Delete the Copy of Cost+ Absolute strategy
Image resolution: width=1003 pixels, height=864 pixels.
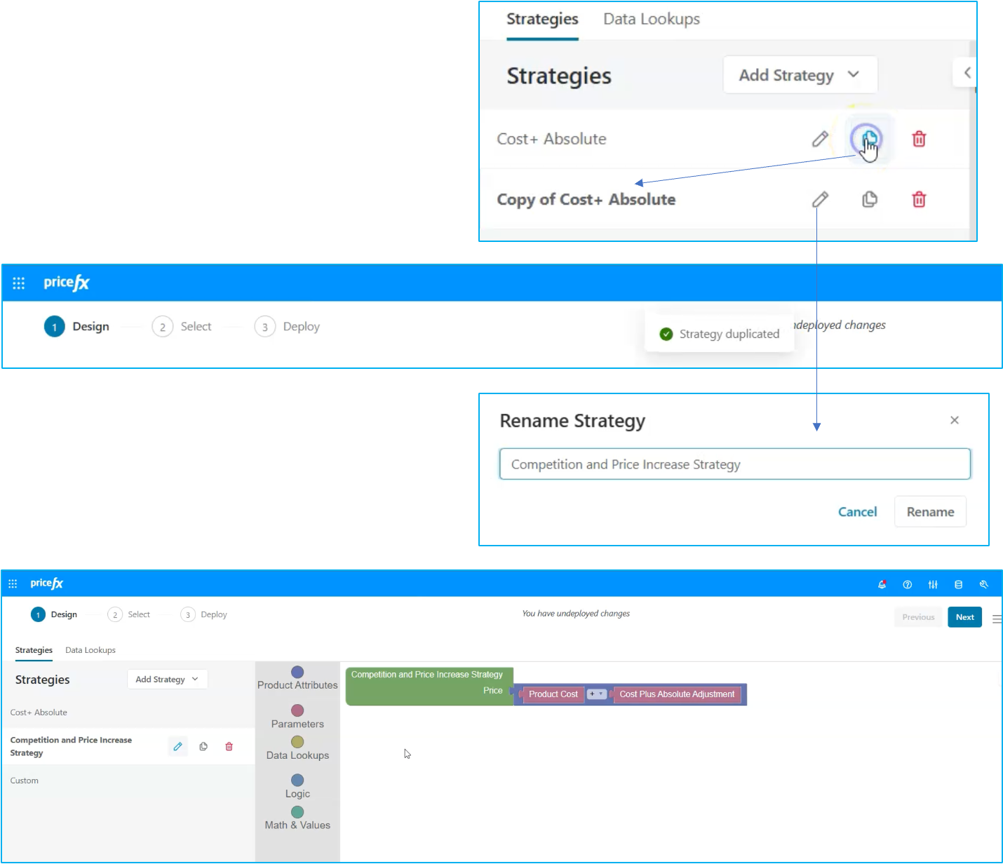[x=919, y=200]
